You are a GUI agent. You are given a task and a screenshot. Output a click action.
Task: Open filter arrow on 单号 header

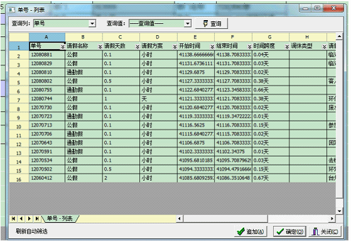click(63, 46)
